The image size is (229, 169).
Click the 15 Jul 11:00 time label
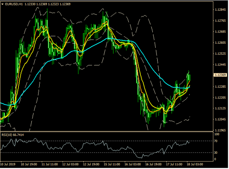coord(112,164)
